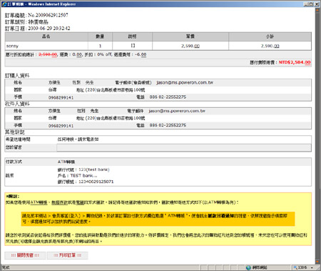Click the vertical scrollbar track on the right

[x=317, y=136]
